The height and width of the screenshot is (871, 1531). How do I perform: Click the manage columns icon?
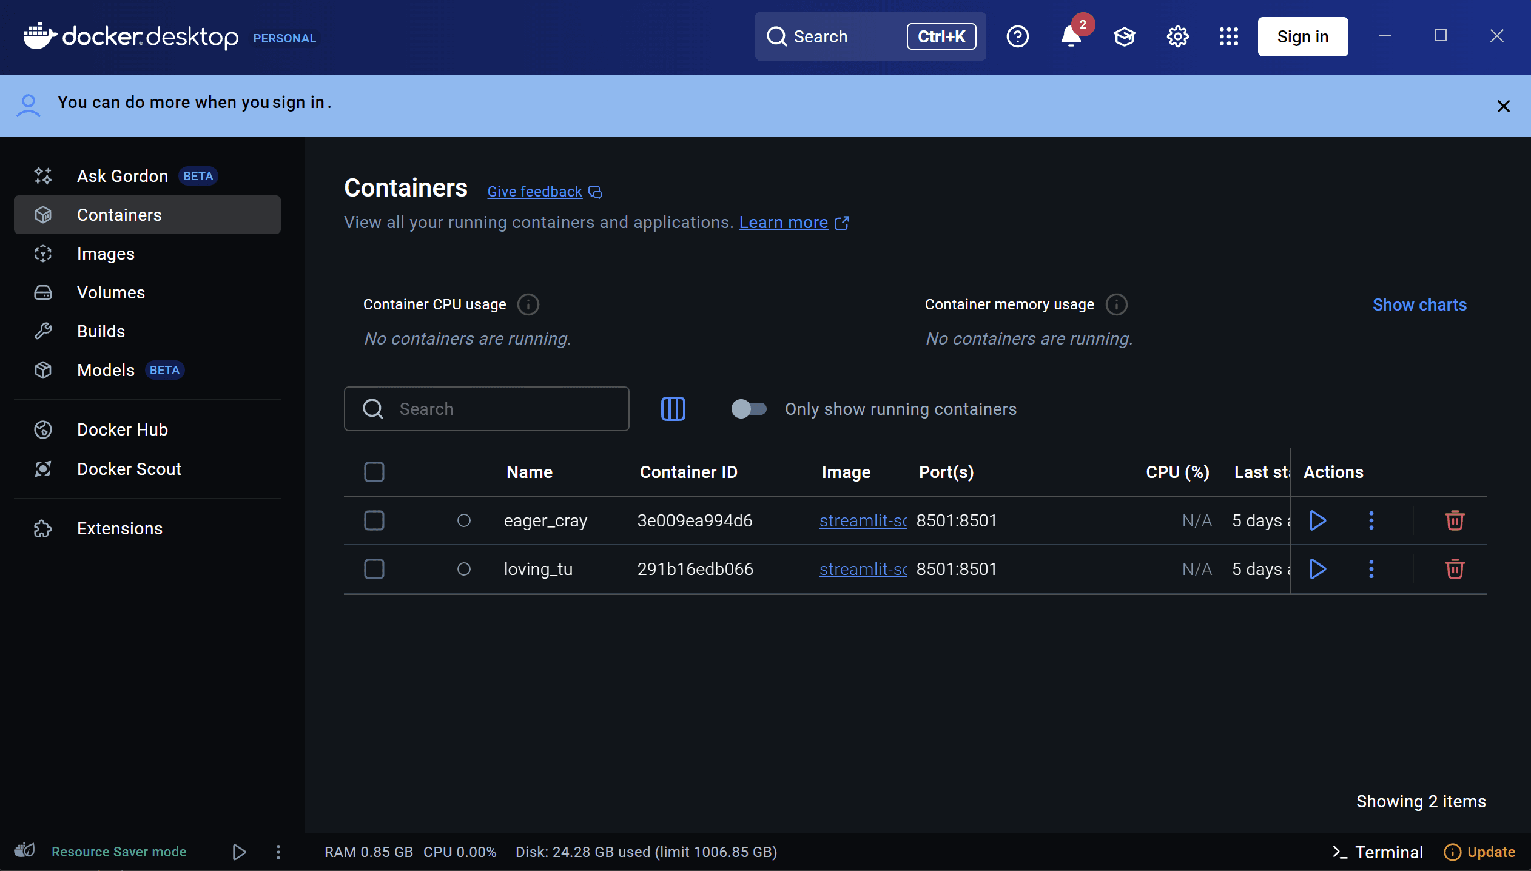pyautogui.click(x=673, y=409)
